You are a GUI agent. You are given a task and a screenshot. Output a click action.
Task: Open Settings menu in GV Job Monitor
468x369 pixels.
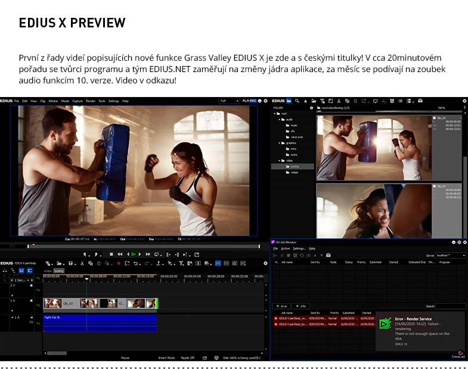(x=299, y=249)
